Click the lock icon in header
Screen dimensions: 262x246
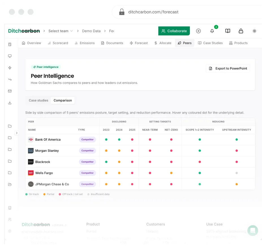[241, 31]
